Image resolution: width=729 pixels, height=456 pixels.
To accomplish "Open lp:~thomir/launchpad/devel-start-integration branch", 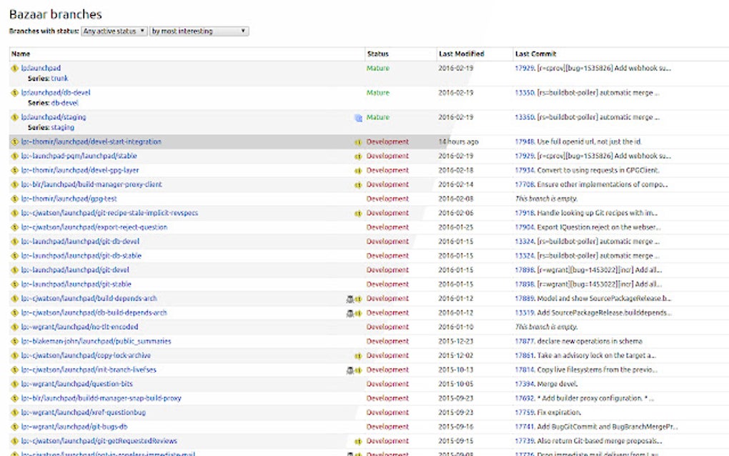I will pos(91,142).
